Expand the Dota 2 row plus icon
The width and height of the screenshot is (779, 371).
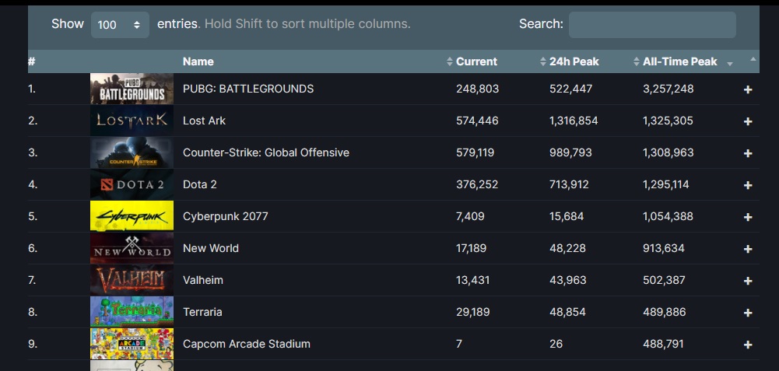[748, 185]
